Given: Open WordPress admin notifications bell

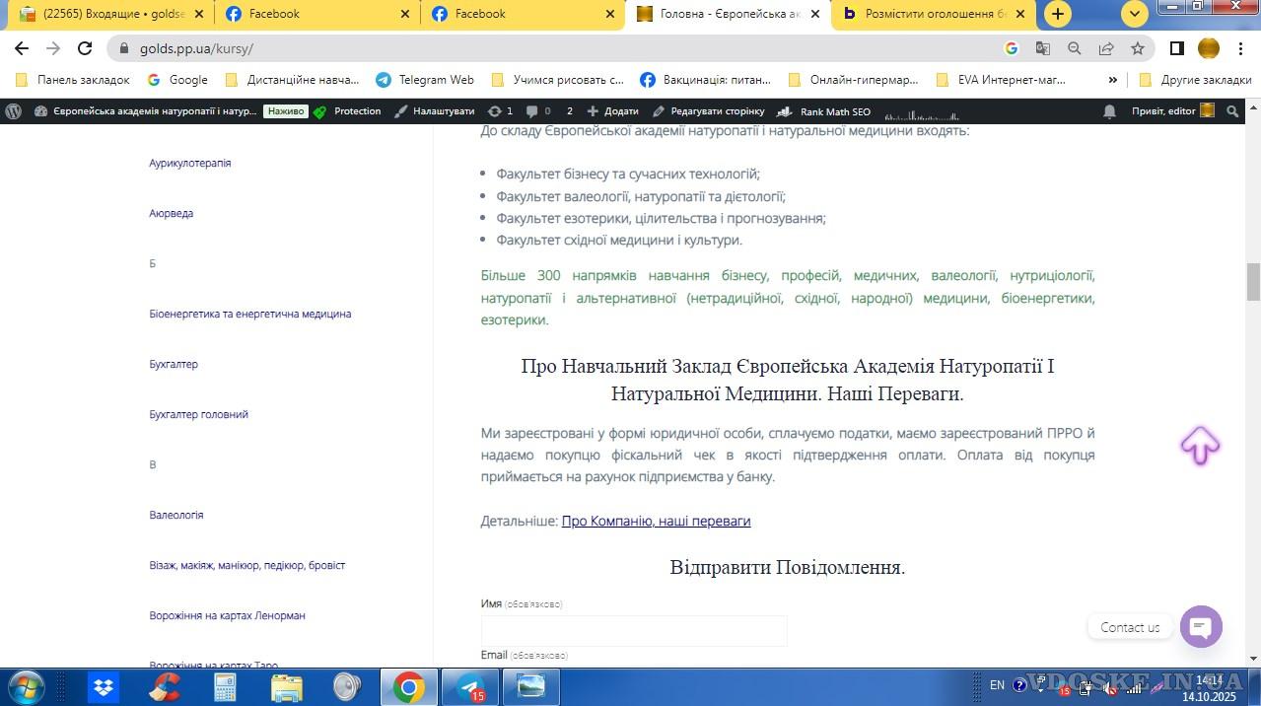Looking at the screenshot, I should tap(1110, 111).
